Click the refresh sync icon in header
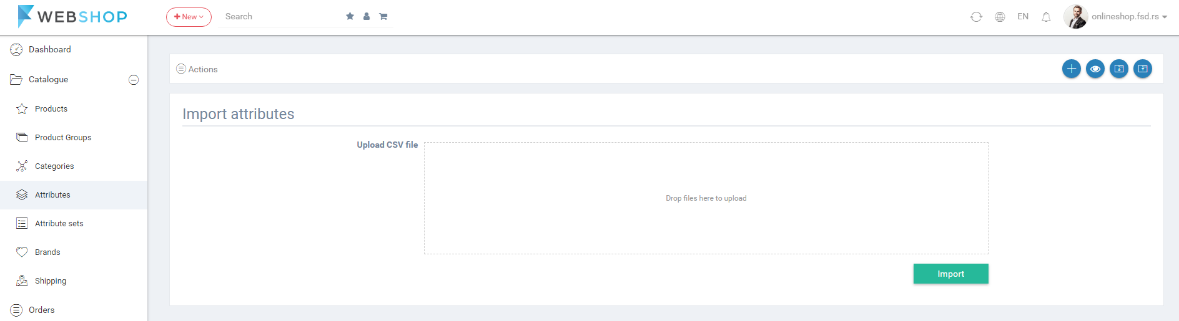The width and height of the screenshot is (1179, 321). tap(976, 17)
